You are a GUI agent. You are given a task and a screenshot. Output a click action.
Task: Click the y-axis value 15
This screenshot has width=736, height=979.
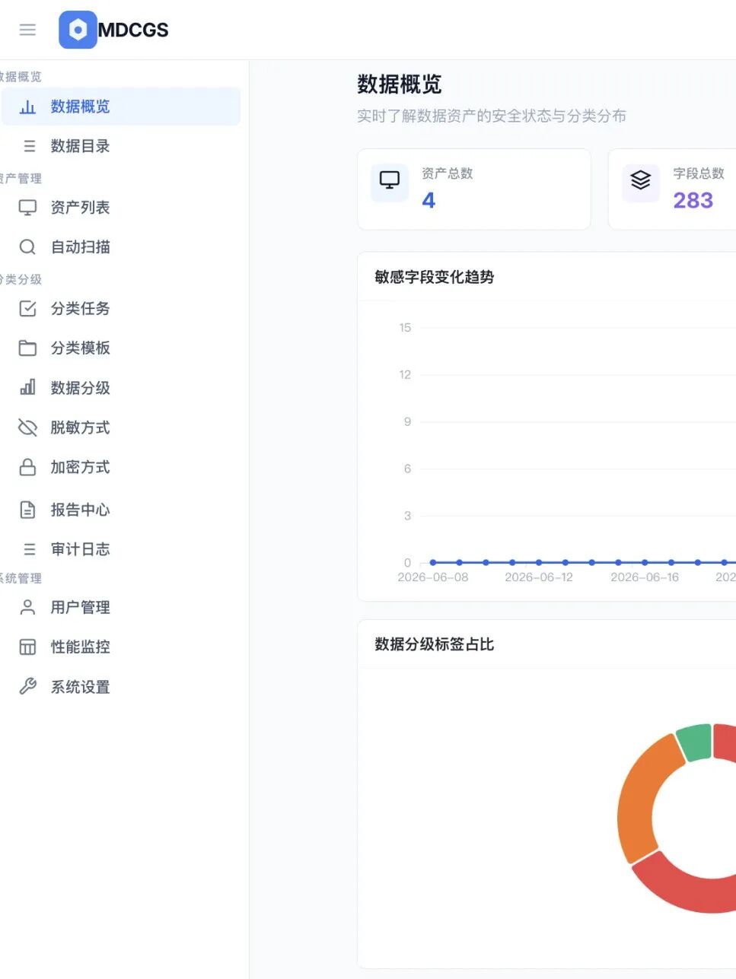pyautogui.click(x=405, y=328)
